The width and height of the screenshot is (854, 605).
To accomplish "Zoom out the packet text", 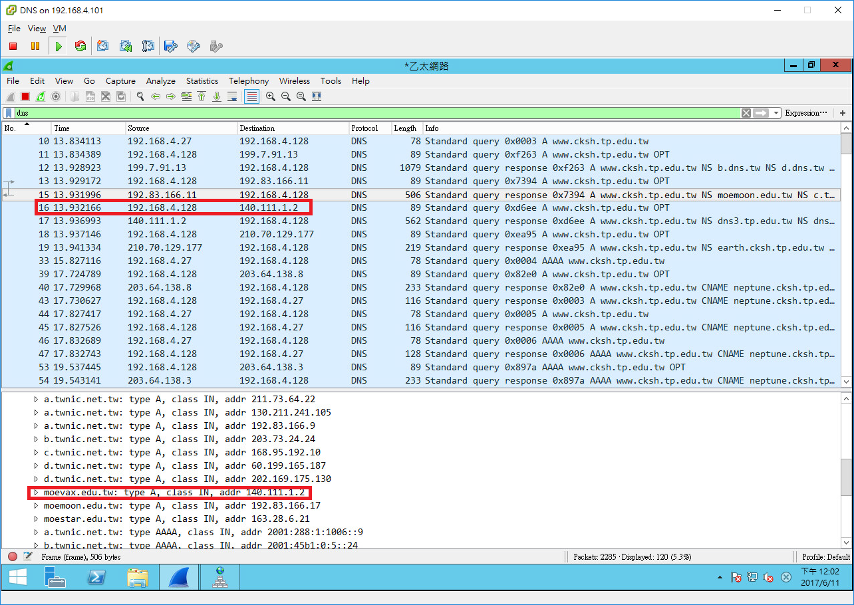I will pos(286,96).
